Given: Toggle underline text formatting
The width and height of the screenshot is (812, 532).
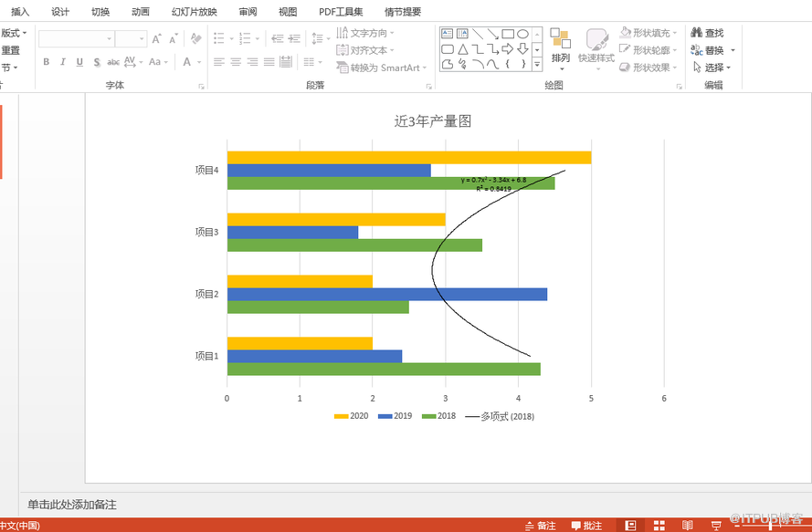Looking at the screenshot, I should [x=79, y=62].
